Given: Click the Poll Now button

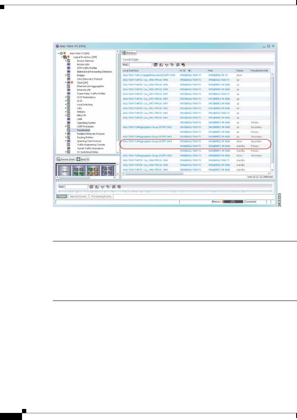Looking at the screenshot, I should (129, 53).
